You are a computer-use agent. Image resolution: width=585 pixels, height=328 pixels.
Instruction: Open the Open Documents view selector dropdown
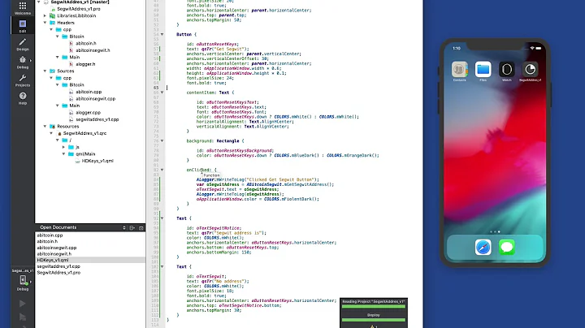pyautogui.click(x=124, y=228)
